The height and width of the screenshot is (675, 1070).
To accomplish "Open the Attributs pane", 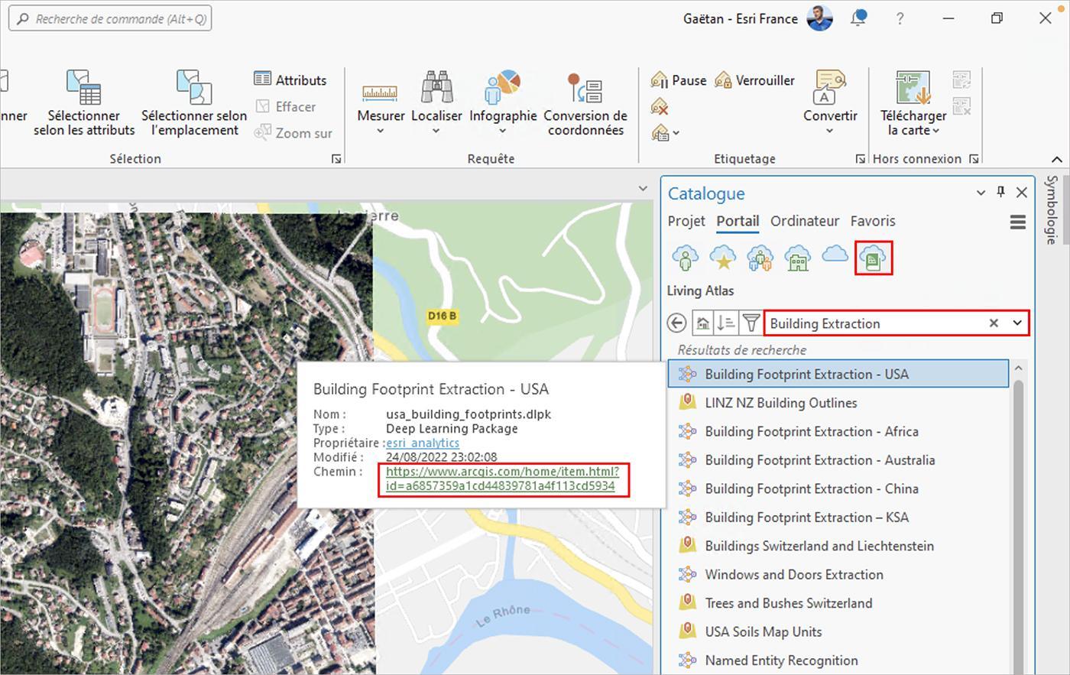I will click(290, 80).
